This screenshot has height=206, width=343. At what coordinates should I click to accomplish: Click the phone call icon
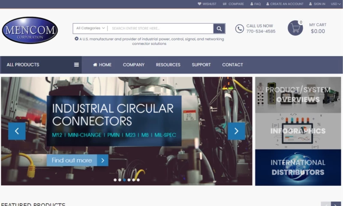[240, 29]
